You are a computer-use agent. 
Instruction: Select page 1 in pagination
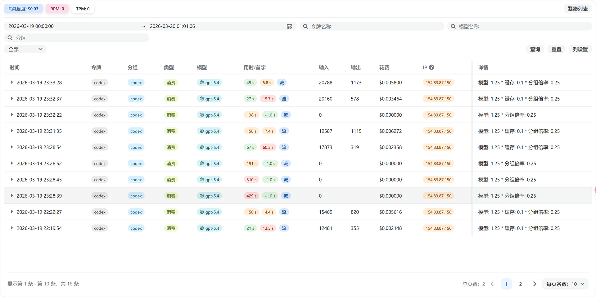[506, 284]
